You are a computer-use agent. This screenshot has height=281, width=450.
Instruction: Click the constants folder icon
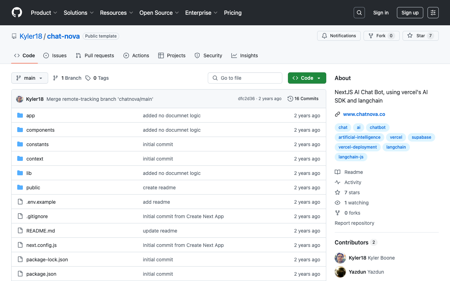20,144
